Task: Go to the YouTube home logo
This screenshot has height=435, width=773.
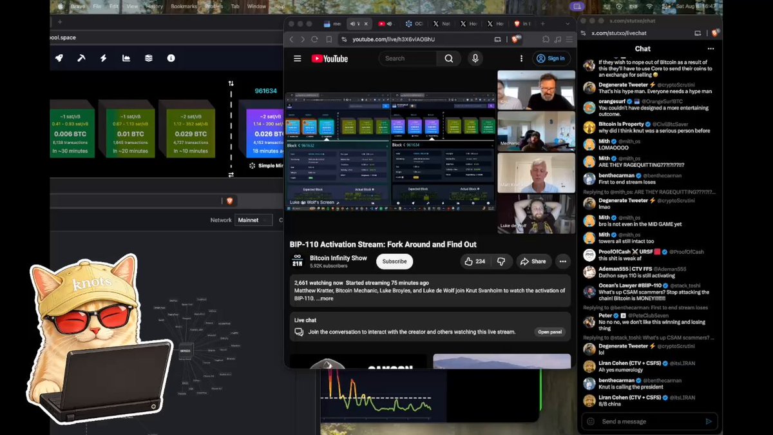Action: coord(330,59)
